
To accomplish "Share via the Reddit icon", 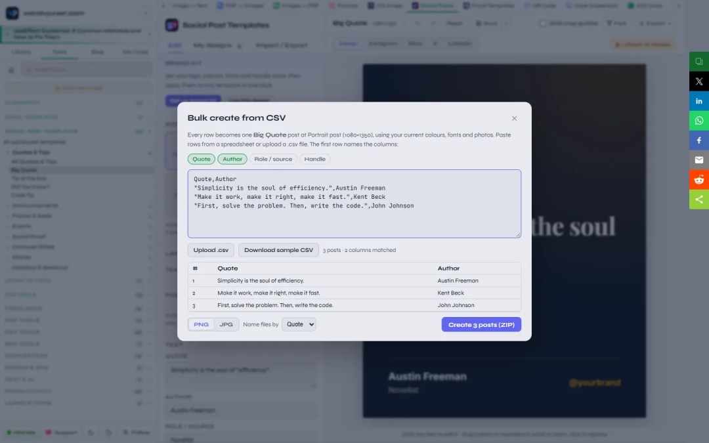I will tap(698, 180).
